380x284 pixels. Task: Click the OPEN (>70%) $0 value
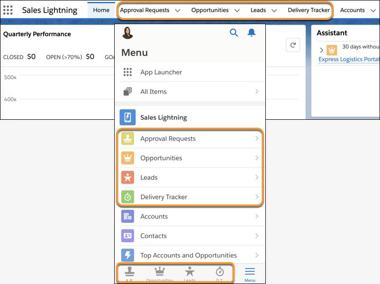point(90,57)
